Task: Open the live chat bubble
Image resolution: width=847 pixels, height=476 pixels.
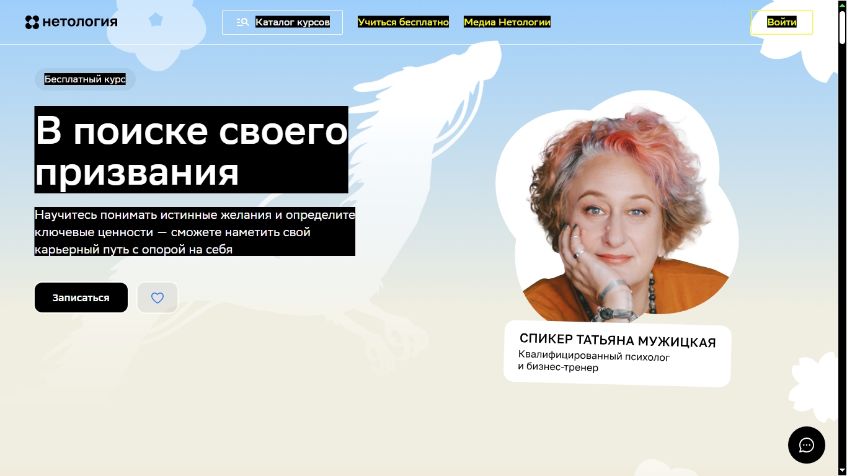Action: point(806,445)
